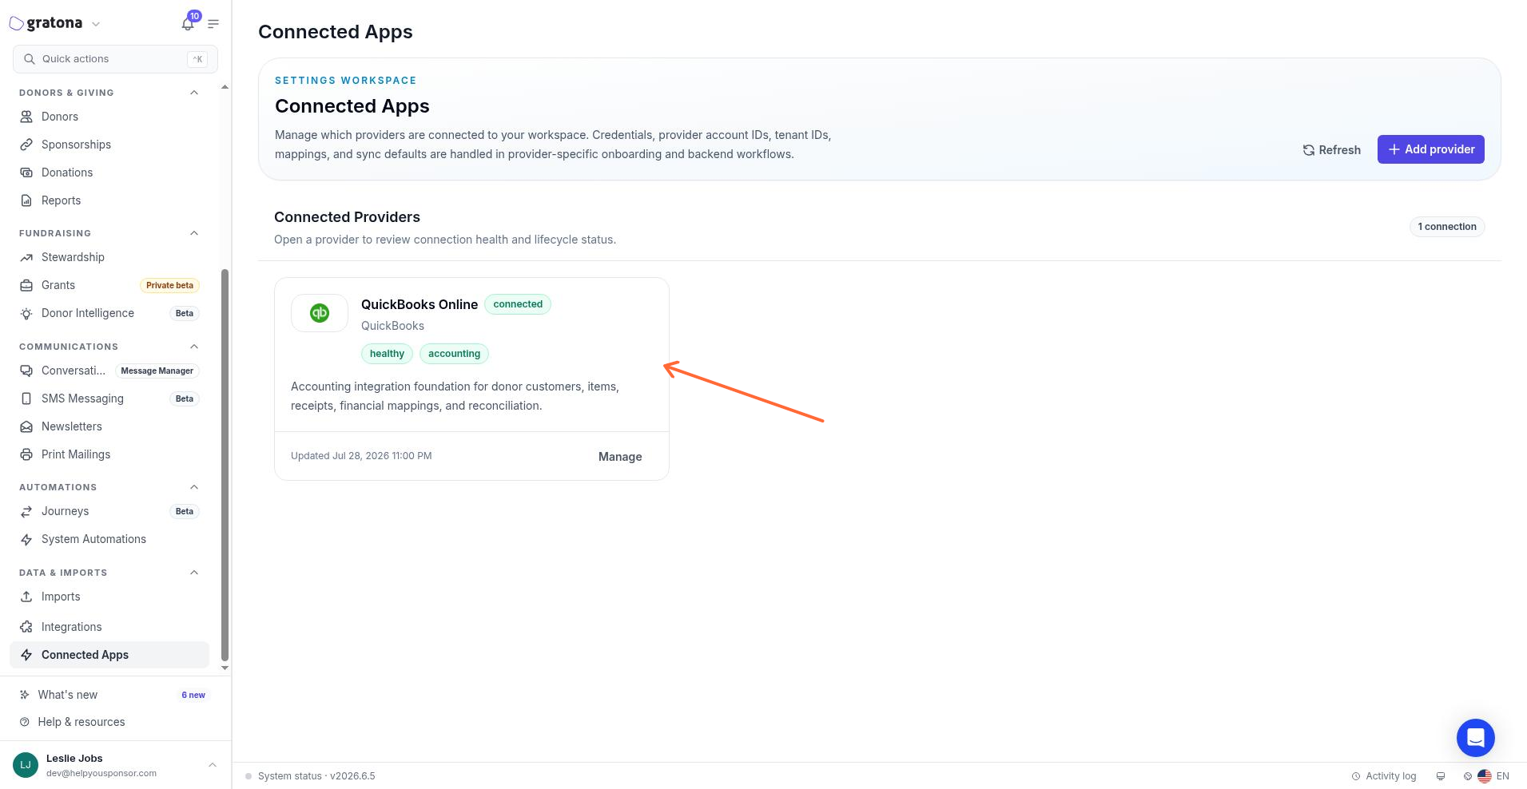The height and width of the screenshot is (789, 1527).
Task: Open the chat support widget
Action: 1476,738
